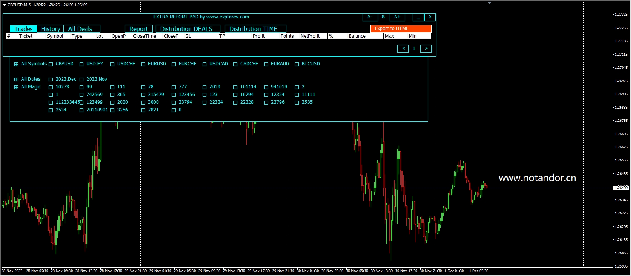Expand the All Magic group icon
This screenshot has height=276, width=631.
coord(16,87)
